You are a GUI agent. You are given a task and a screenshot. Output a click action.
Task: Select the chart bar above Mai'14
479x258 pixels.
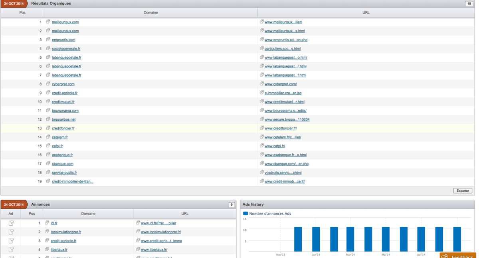pyautogui.click(x=386, y=239)
